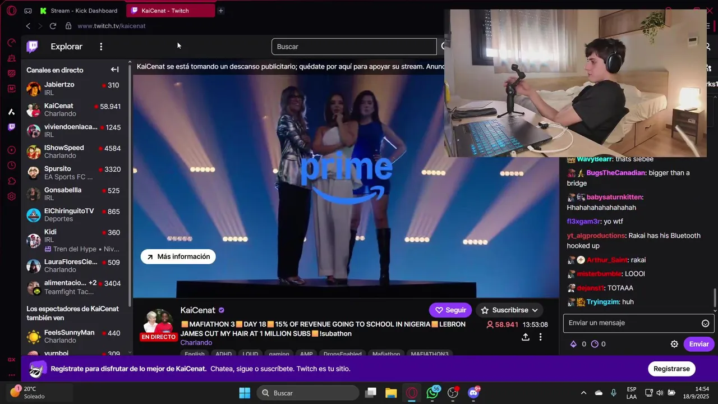The width and height of the screenshot is (718, 404).
Task: Reload the Twitch page
Action: tap(53, 26)
